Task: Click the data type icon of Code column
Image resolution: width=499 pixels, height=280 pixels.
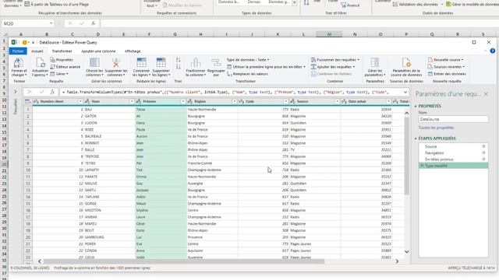Action: 241,101
